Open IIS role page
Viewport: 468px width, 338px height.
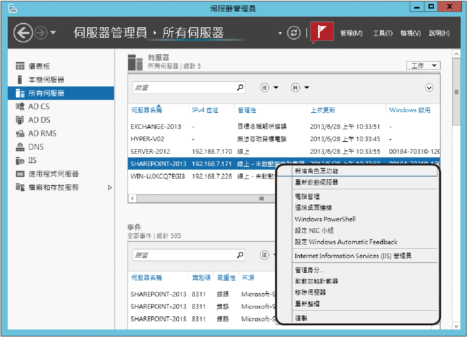(x=61, y=160)
